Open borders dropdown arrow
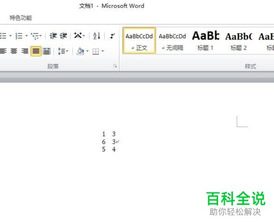Image resolution: width=274 pixels, height=223 pixels. (102, 51)
